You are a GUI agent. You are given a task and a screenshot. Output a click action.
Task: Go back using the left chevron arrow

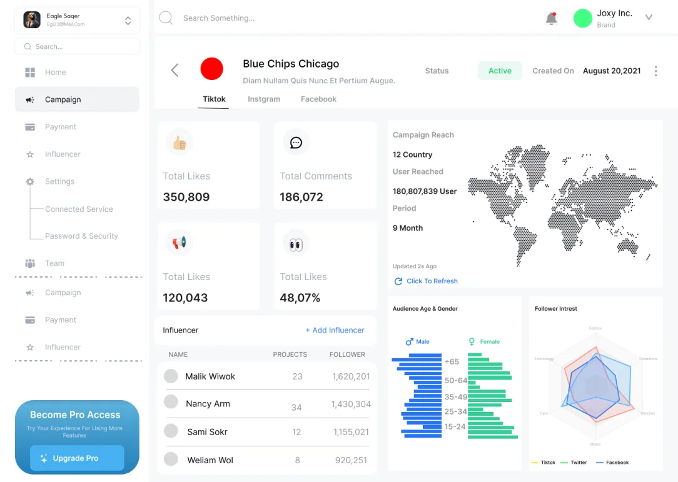[175, 70]
